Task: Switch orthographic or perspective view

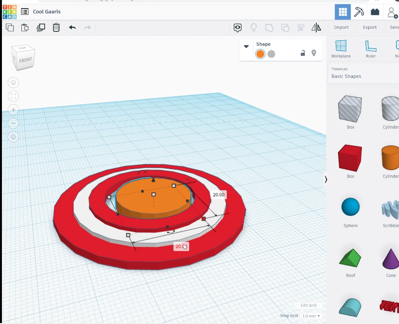Action: (x=13, y=137)
